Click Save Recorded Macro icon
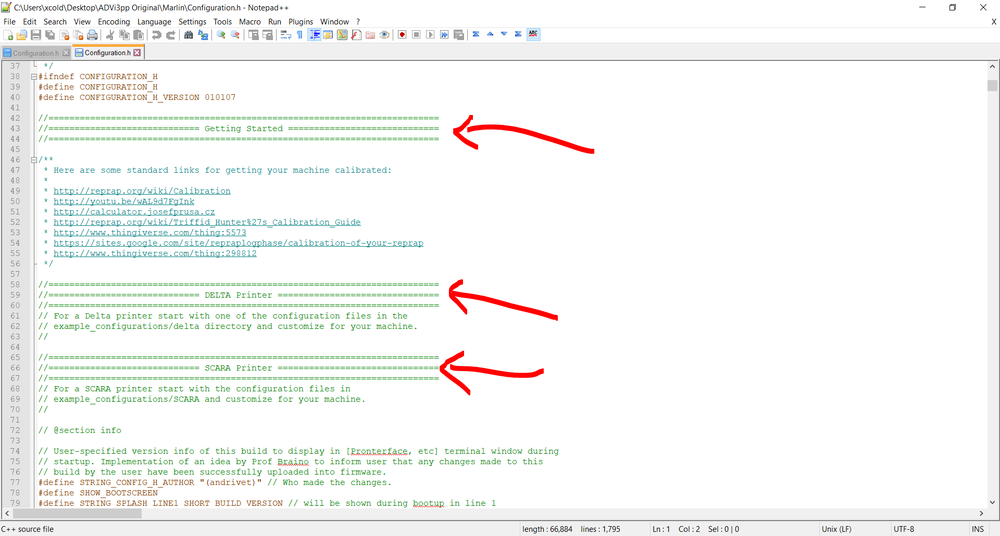This screenshot has height=536, width=1000. (x=459, y=35)
